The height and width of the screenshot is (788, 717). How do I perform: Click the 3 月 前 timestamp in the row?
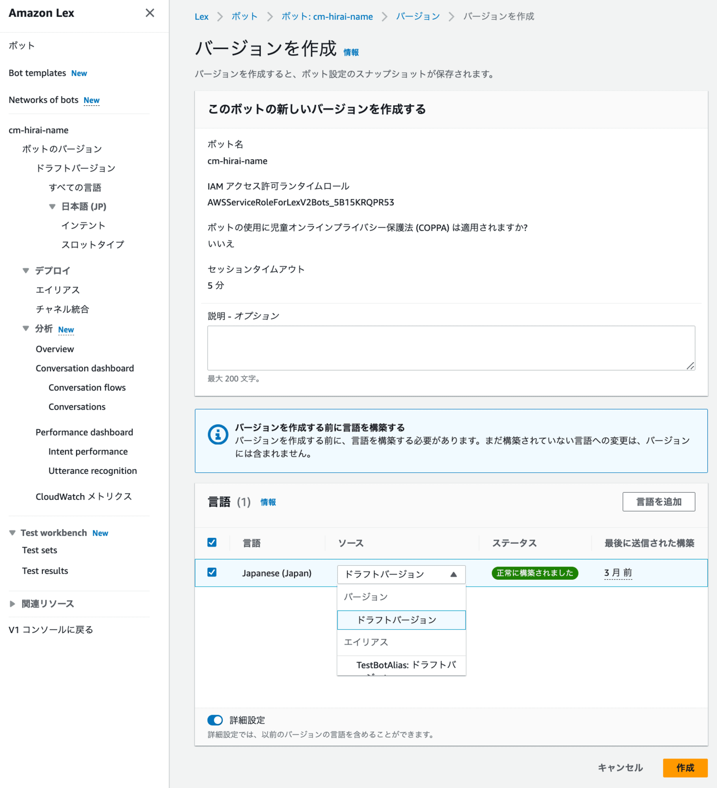pyautogui.click(x=618, y=572)
